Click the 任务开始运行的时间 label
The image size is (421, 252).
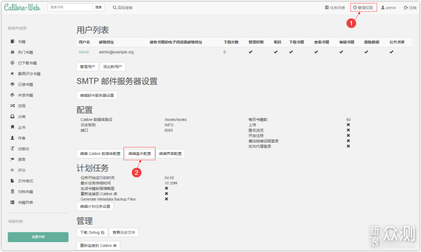pos(98,178)
